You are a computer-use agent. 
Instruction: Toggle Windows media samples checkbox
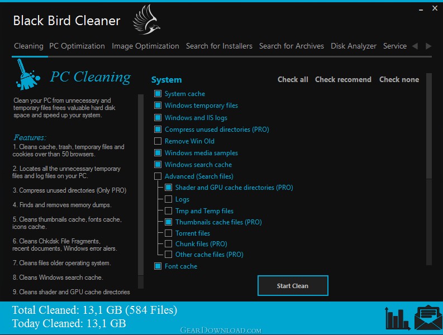tap(158, 153)
